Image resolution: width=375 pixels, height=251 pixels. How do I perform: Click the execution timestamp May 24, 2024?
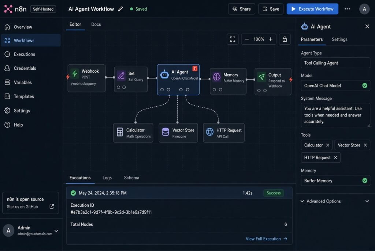(103, 193)
